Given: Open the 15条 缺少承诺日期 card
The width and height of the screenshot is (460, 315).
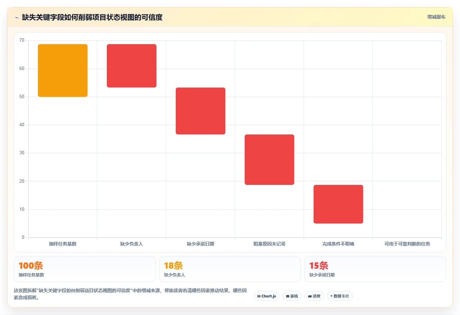Looking at the screenshot, I should 375,269.
